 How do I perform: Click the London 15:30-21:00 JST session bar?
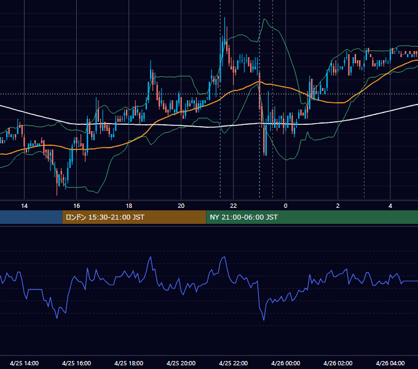[135, 217]
